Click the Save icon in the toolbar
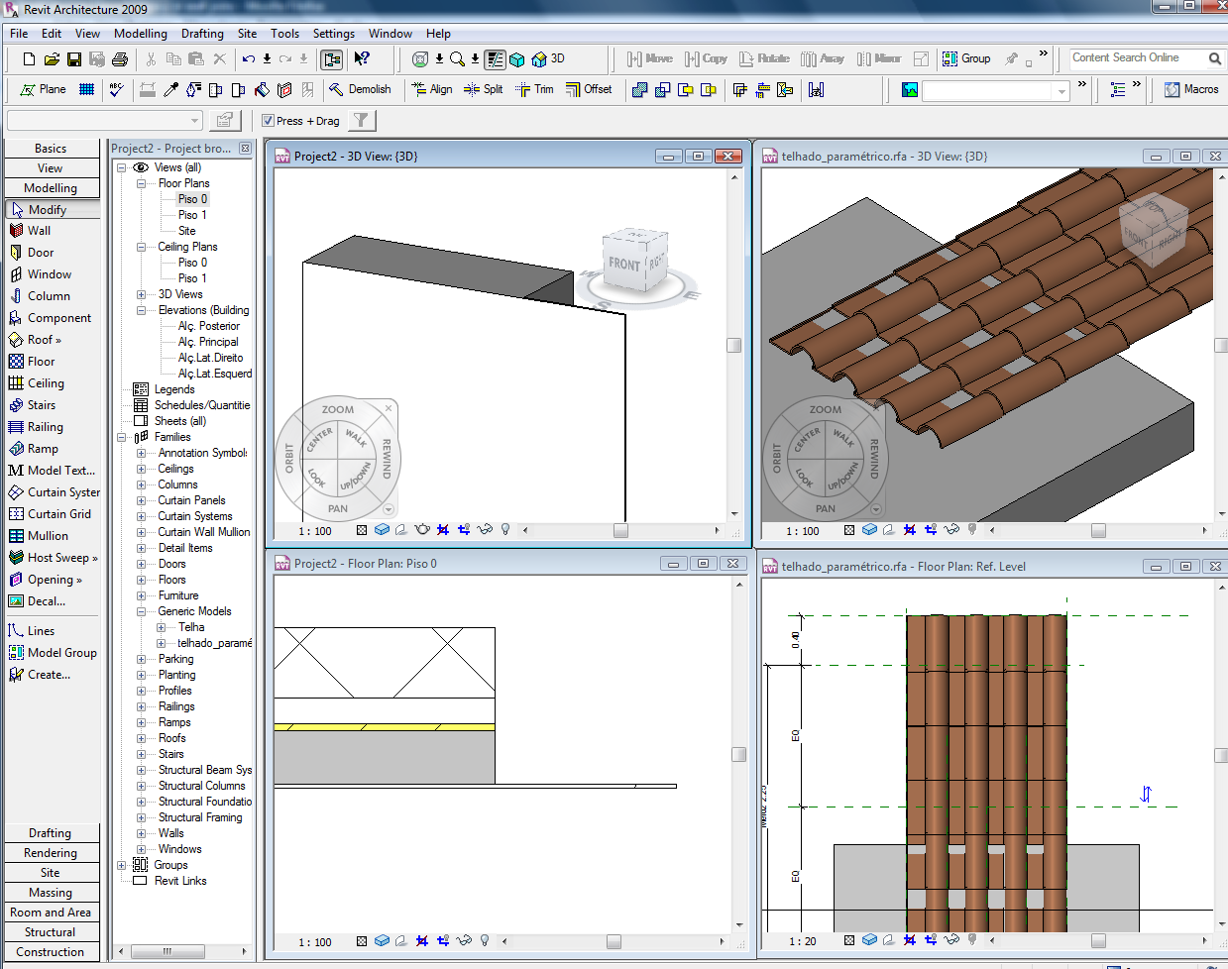The height and width of the screenshot is (969, 1228). pos(74,59)
